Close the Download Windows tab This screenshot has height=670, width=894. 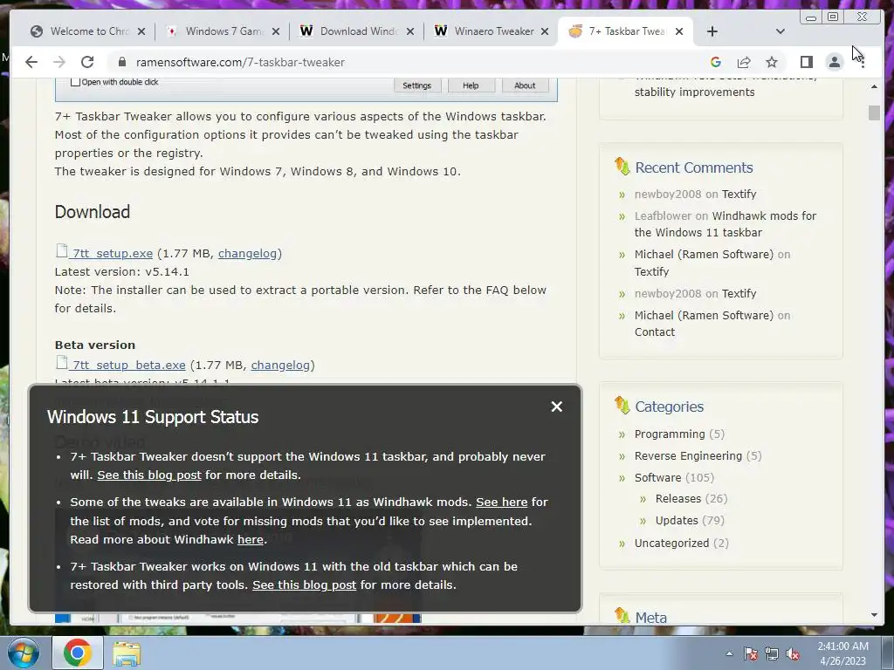tap(410, 31)
